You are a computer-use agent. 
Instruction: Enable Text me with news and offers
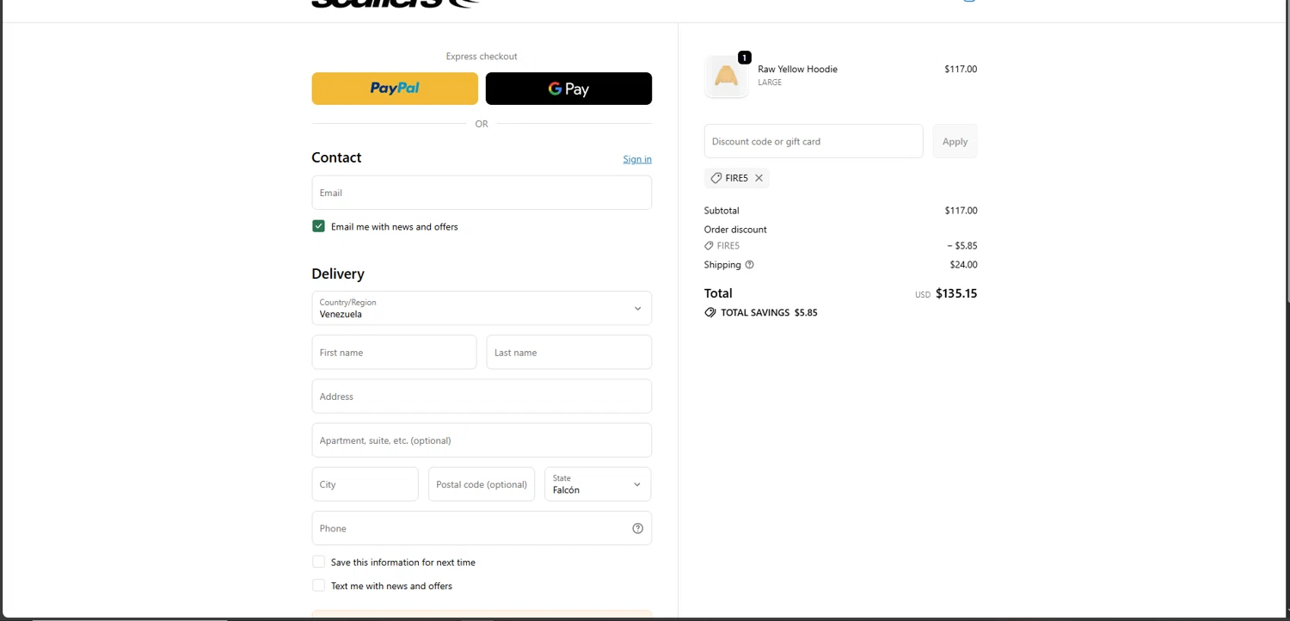click(318, 586)
